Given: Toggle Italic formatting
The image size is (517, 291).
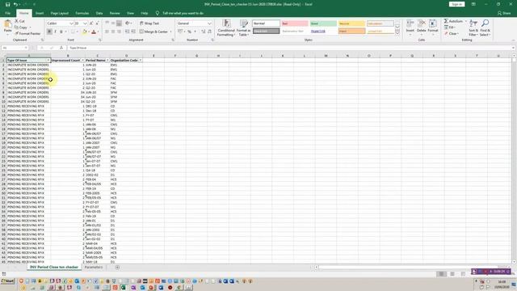Looking at the screenshot, I should coord(55,32).
